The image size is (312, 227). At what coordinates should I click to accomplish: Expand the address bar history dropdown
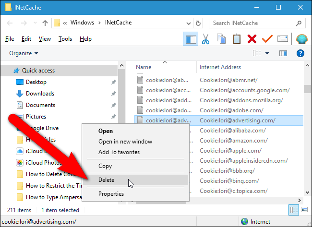189,24
